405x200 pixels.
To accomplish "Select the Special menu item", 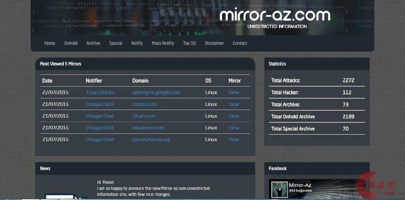I will coord(116,43).
